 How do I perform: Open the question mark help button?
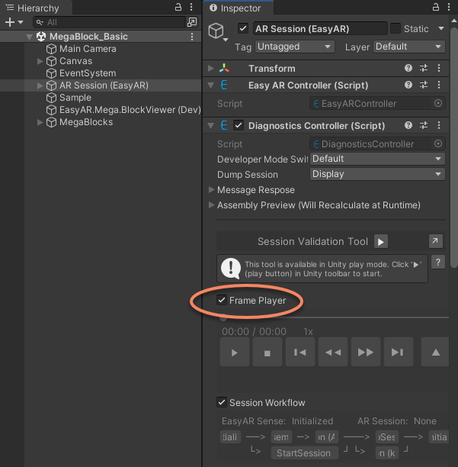pos(438,262)
